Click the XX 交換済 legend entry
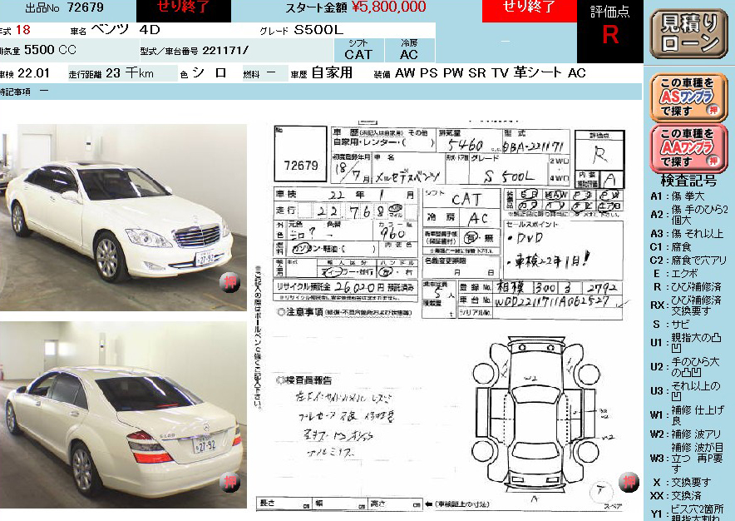 point(676,496)
